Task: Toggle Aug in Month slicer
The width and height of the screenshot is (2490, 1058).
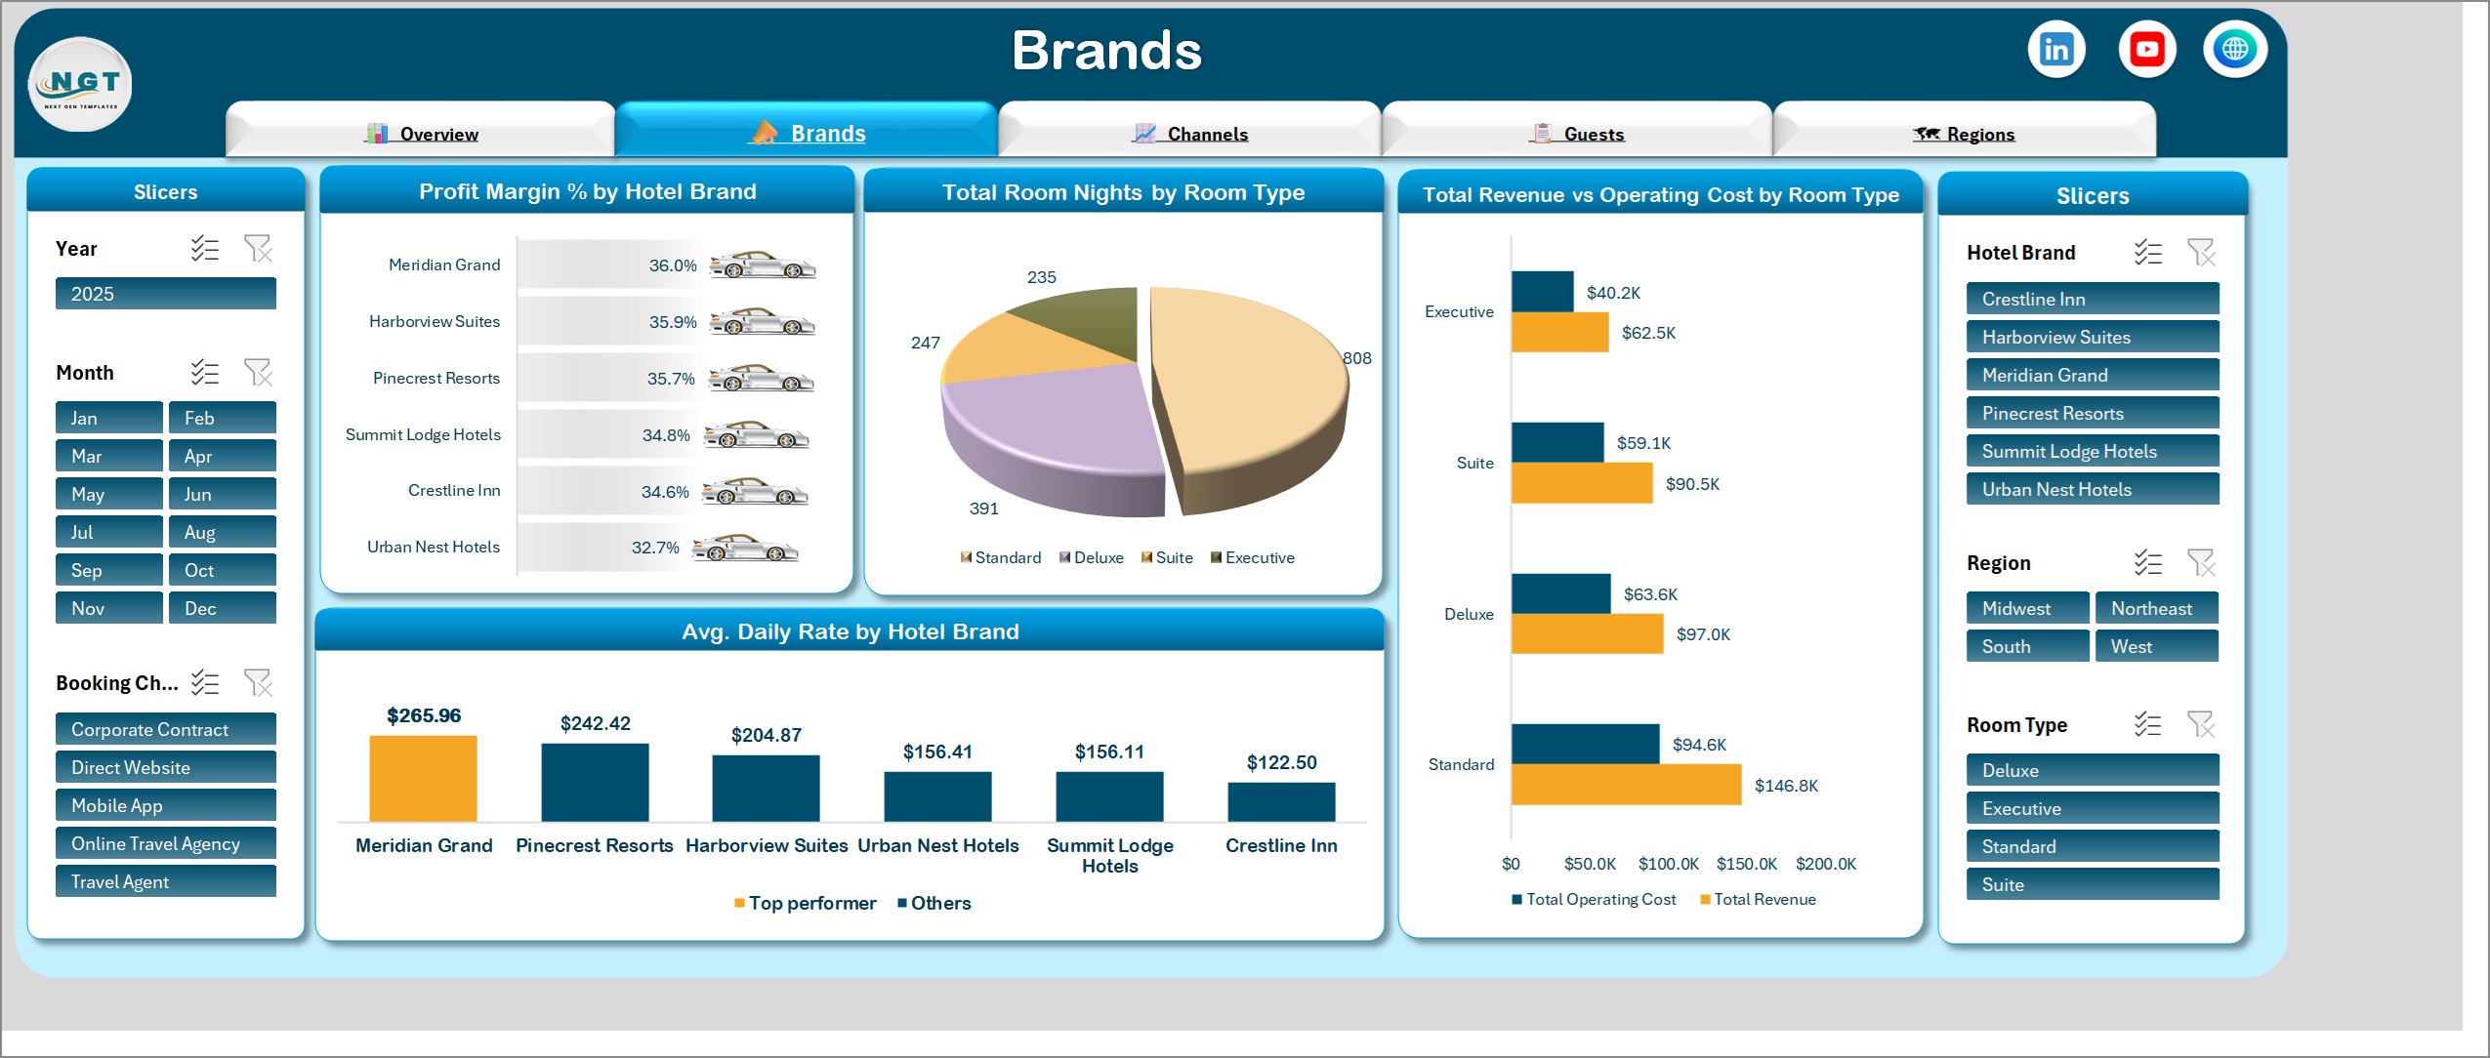Action: (223, 532)
